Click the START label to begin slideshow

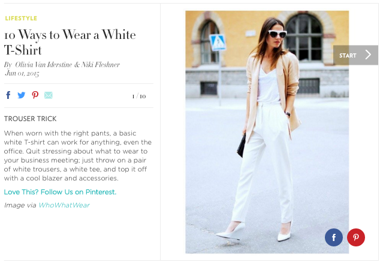pos(348,56)
